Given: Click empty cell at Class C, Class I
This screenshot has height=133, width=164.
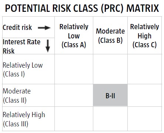Looking at the screenshot, I should [145, 69].
